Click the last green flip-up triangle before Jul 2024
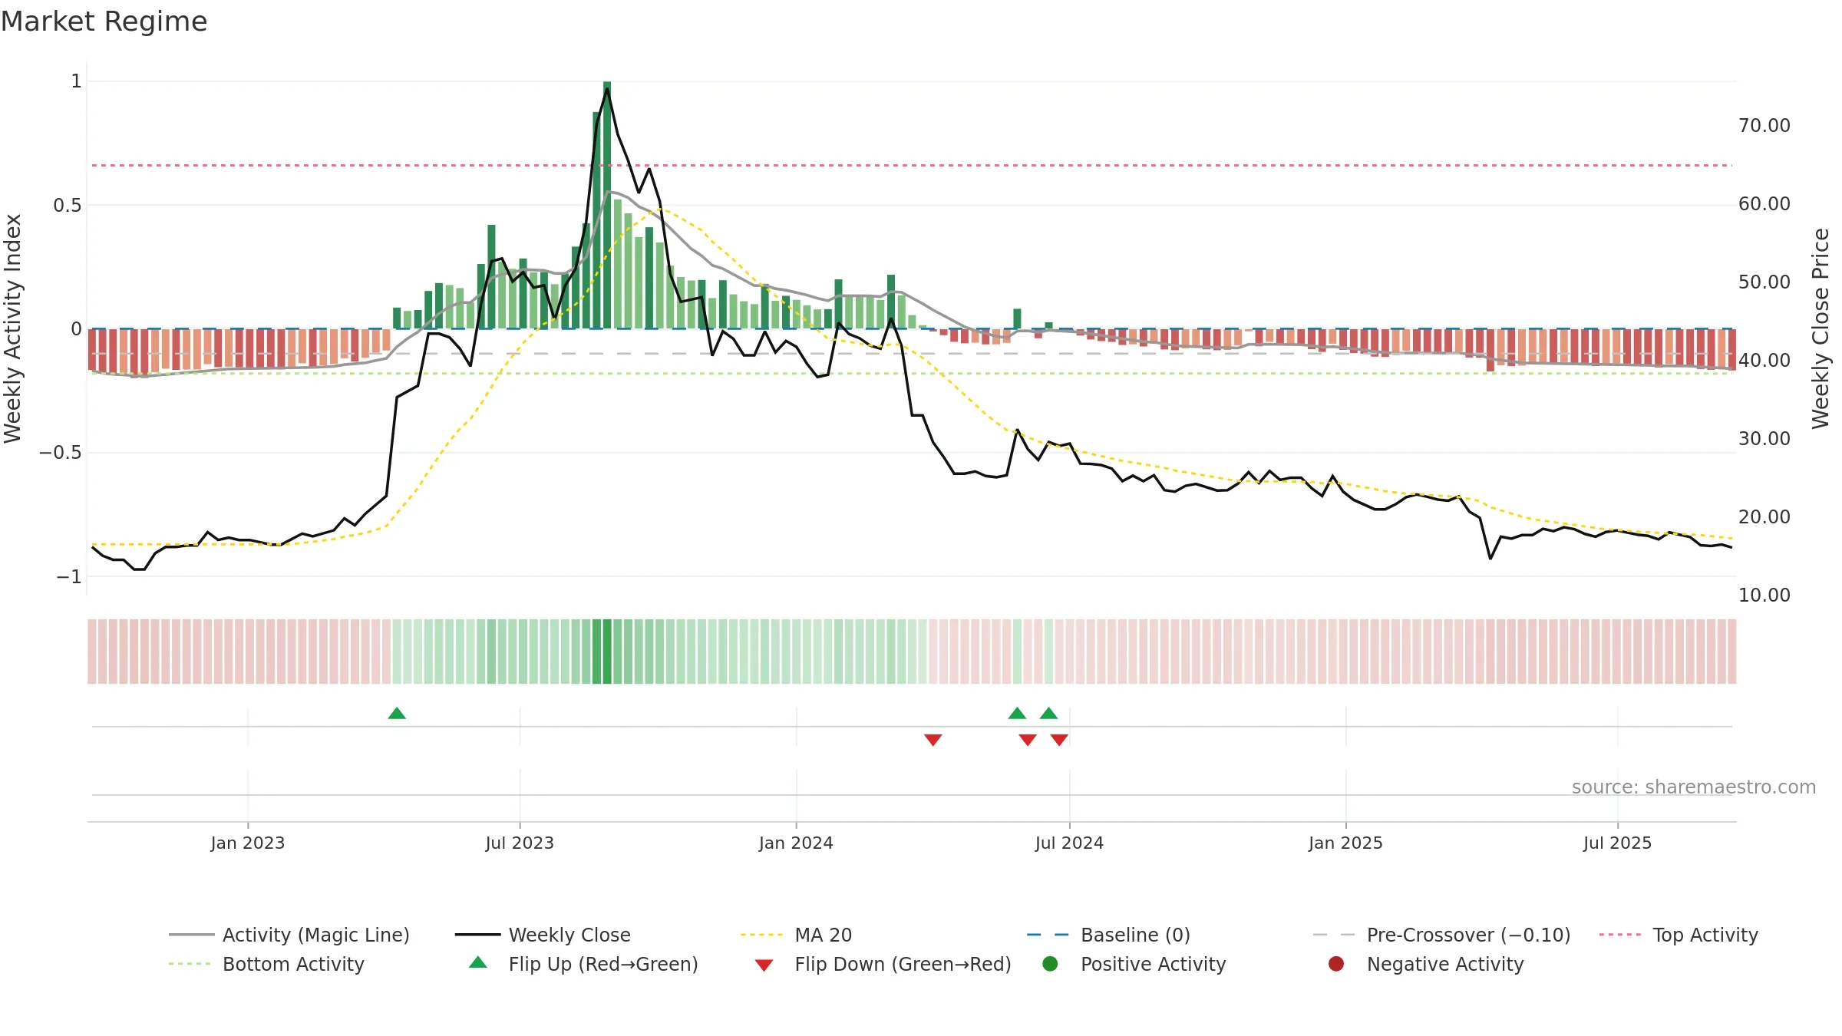Viewport: 1842px width, 1036px height. (x=1048, y=714)
